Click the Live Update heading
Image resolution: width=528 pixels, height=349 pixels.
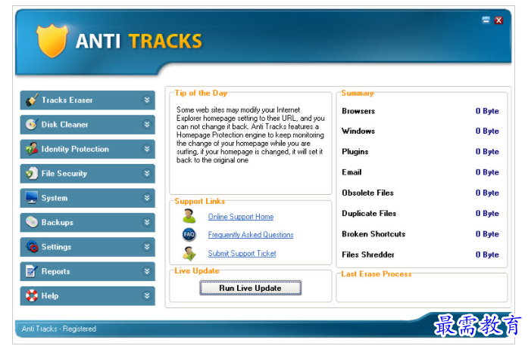click(197, 270)
